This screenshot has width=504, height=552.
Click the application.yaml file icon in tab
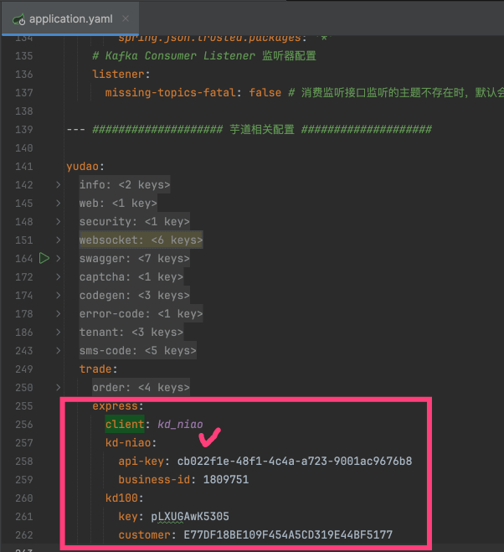[x=16, y=18]
